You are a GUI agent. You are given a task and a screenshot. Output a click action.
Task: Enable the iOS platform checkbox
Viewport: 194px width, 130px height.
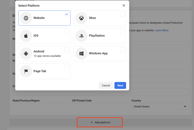[x=67, y=32]
